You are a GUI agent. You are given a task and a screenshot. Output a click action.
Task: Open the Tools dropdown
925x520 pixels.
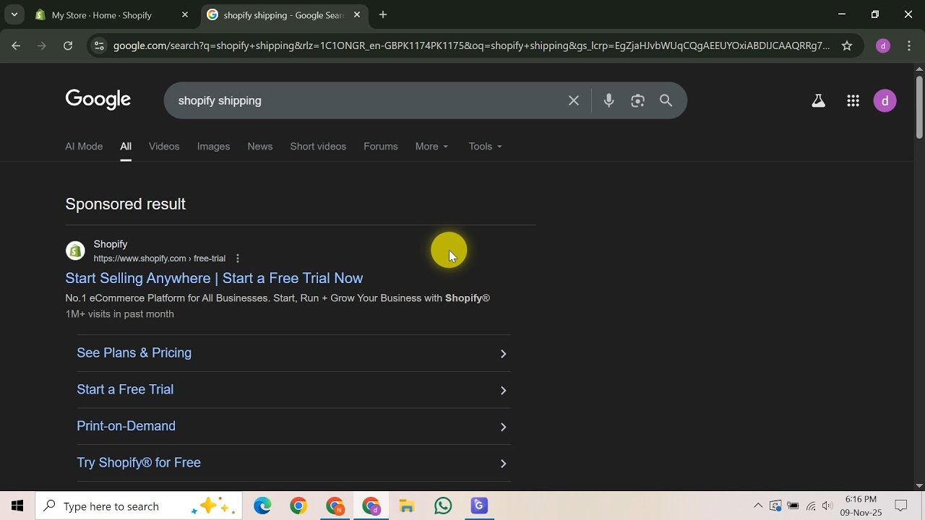click(485, 146)
